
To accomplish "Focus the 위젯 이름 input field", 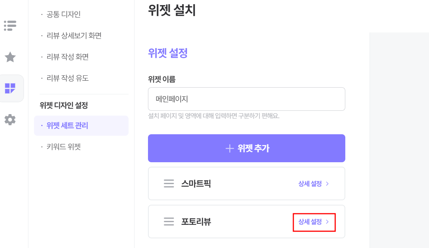I will coord(247,99).
